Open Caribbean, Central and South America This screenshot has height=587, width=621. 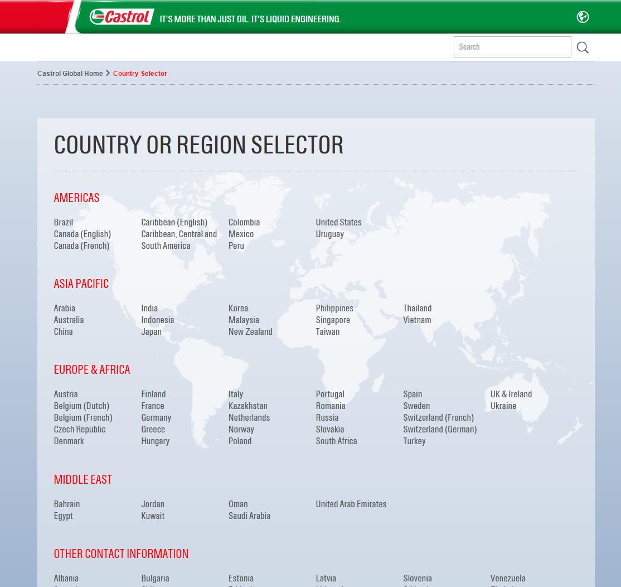coord(179,240)
